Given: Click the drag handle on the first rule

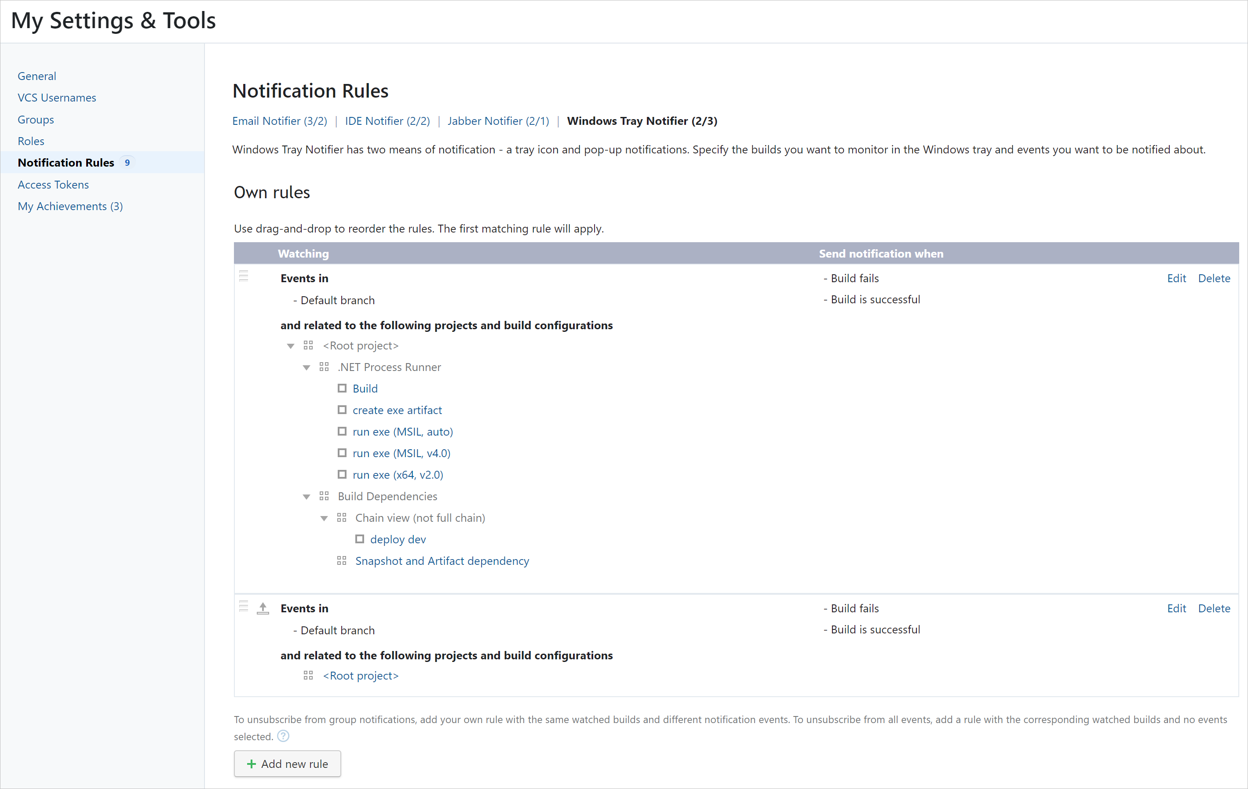Looking at the screenshot, I should [x=244, y=276].
